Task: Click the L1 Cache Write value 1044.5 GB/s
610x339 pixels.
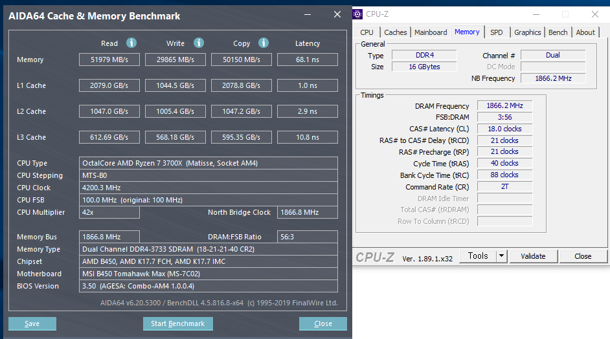Action: pos(175,85)
